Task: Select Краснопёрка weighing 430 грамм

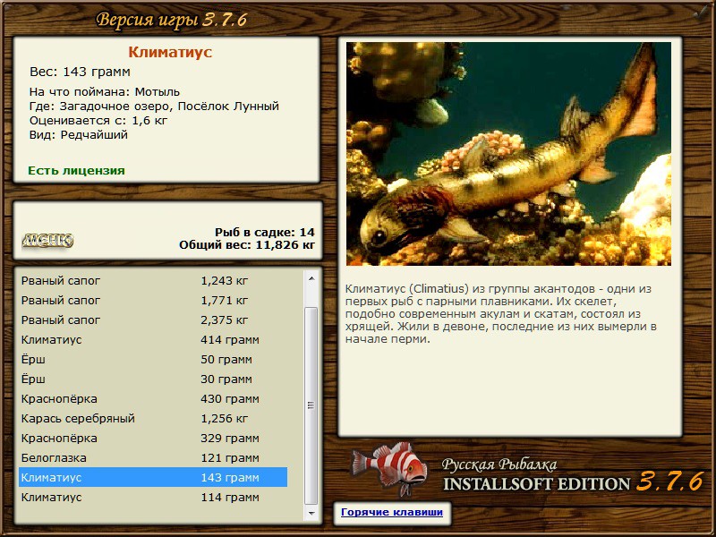Action: (x=153, y=398)
